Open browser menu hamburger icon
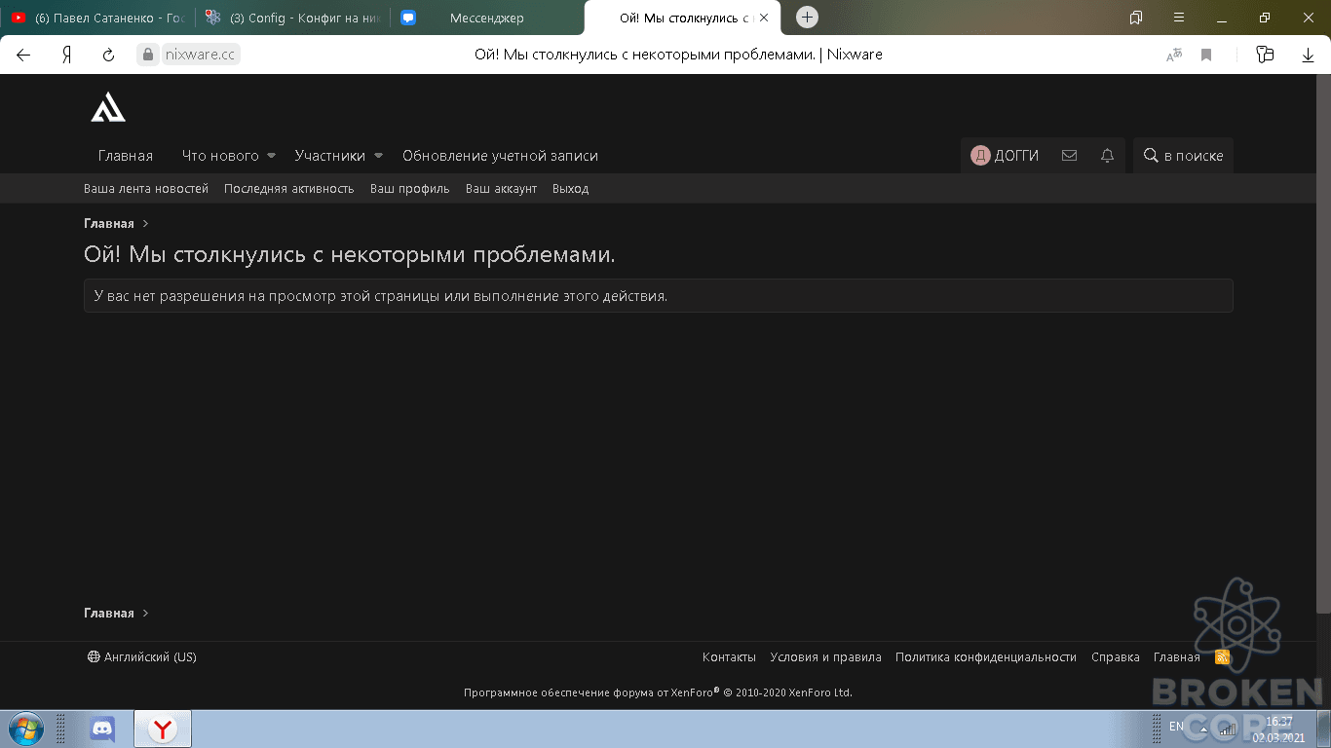This screenshot has width=1331, height=748. (x=1178, y=18)
